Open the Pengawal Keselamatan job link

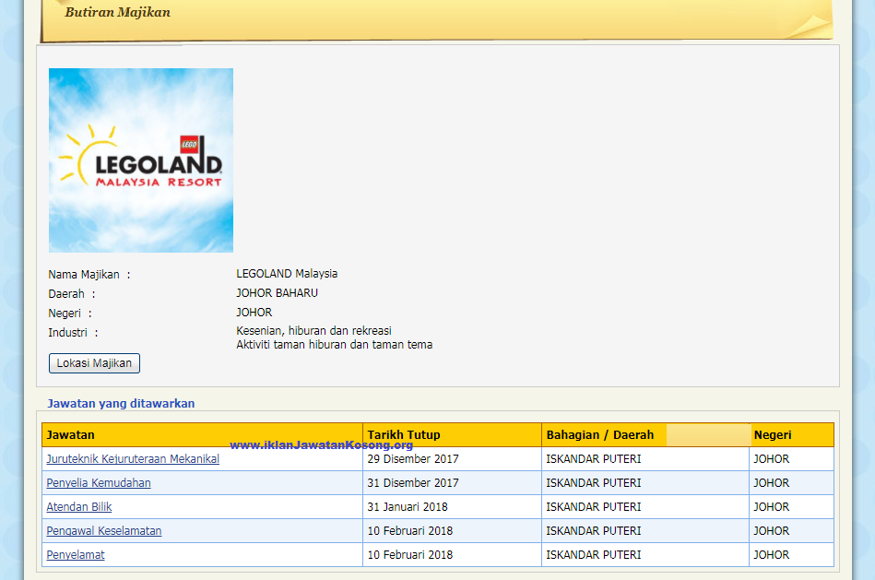104,531
